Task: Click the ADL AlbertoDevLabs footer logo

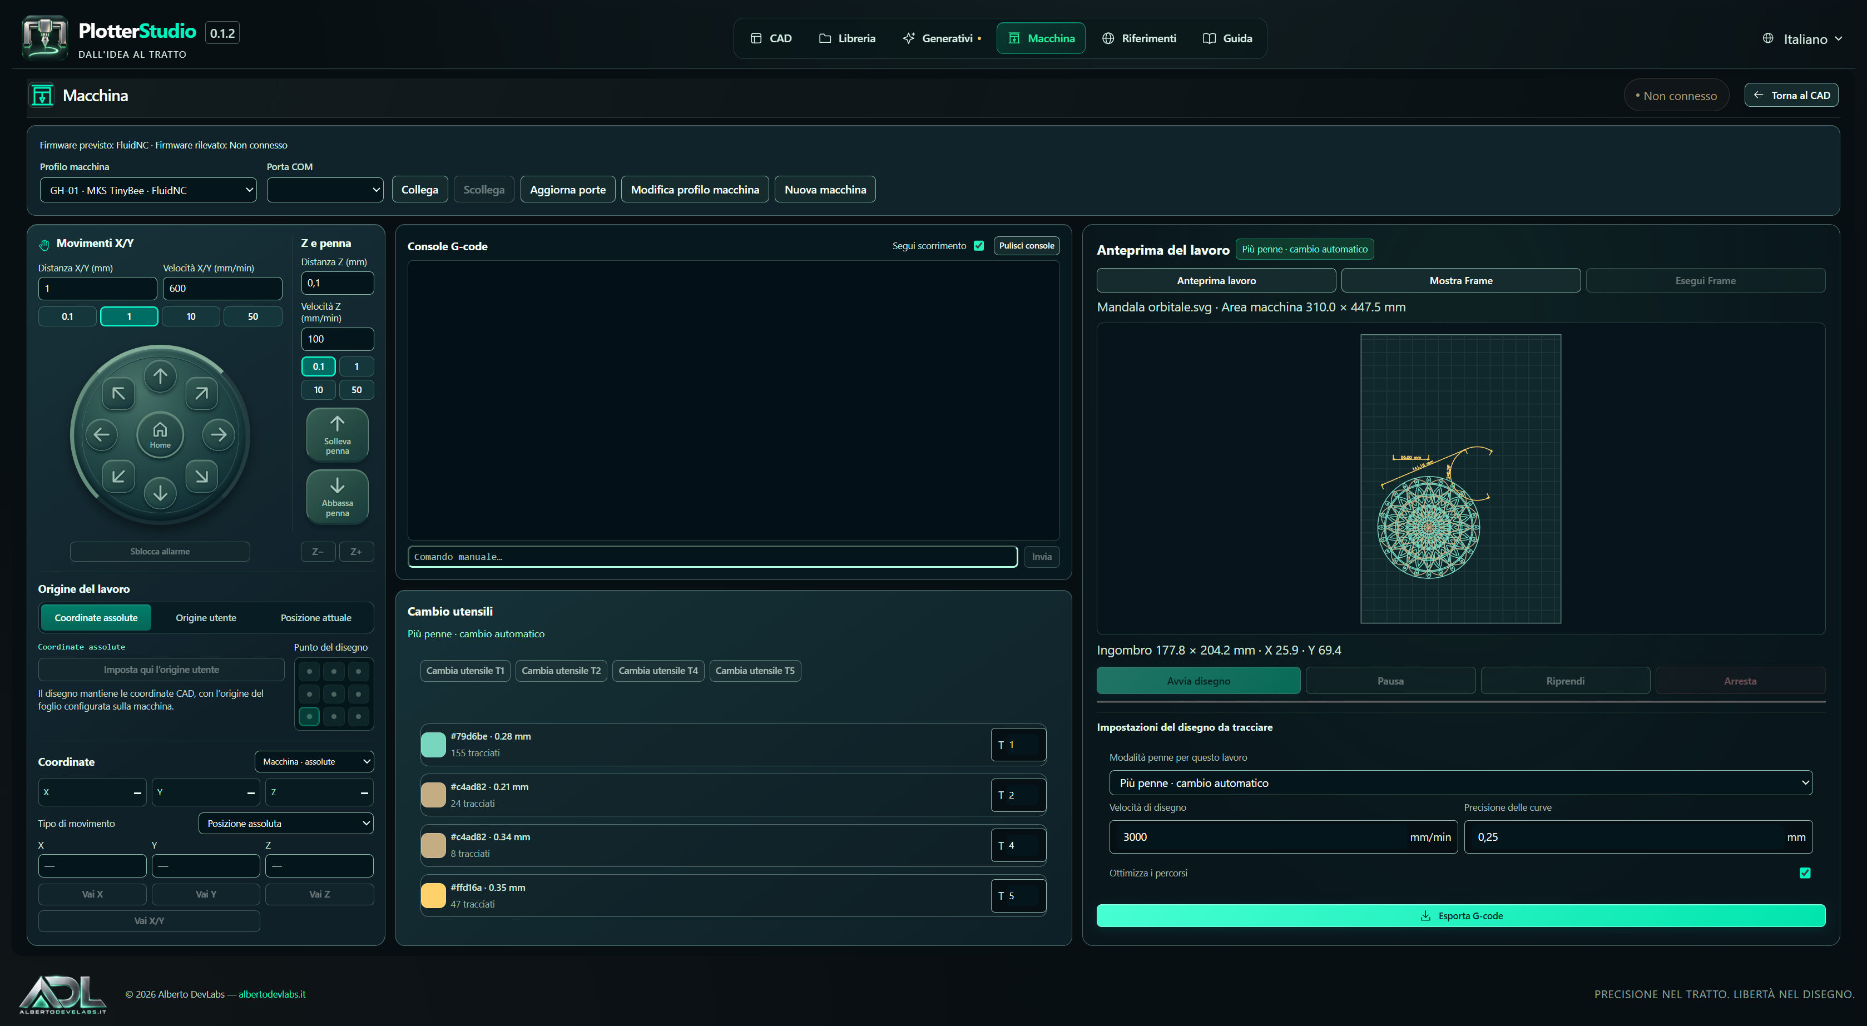Action: [63, 994]
